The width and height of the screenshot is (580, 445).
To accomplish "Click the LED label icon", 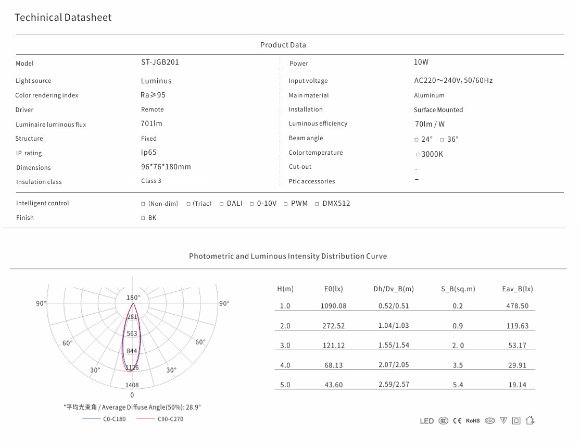I will pos(426,421).
